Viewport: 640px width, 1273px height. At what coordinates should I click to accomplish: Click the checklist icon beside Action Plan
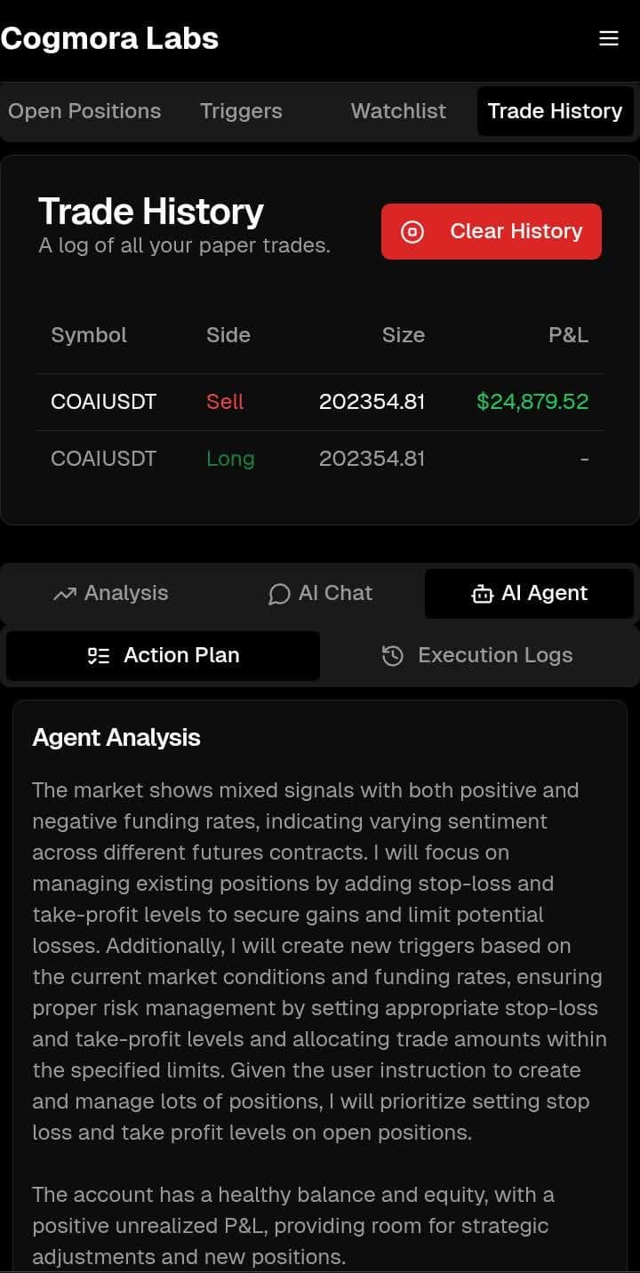[99, 656]
